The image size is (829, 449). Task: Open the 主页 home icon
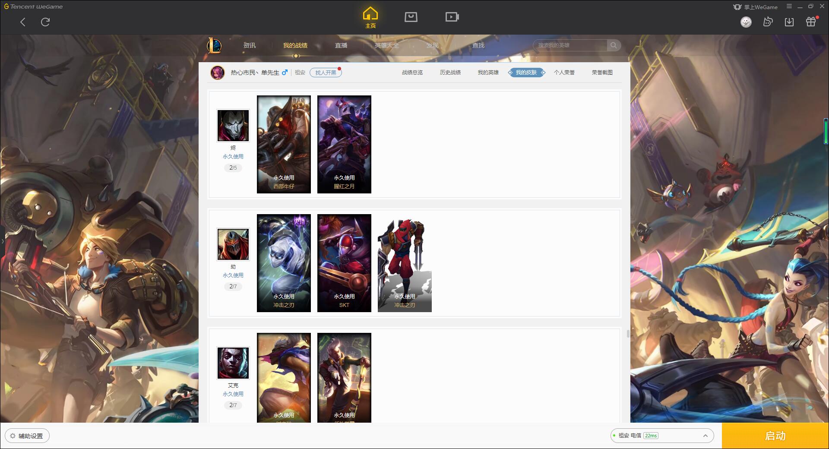pos(370,17)
